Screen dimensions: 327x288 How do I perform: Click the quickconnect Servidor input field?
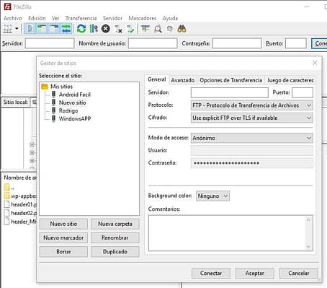click(x=50, y=43)
